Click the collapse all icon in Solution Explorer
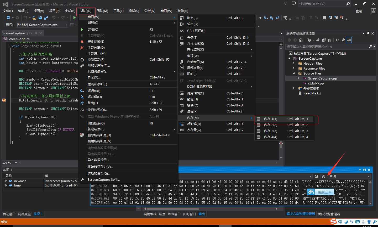This screenshot has height=227, width=378. [324, 40]
